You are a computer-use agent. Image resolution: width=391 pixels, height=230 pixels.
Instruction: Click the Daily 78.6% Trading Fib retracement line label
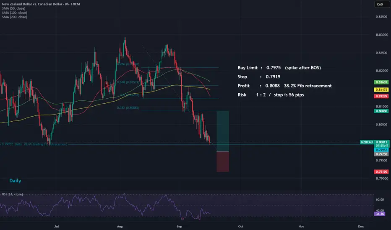click(34, 144)
